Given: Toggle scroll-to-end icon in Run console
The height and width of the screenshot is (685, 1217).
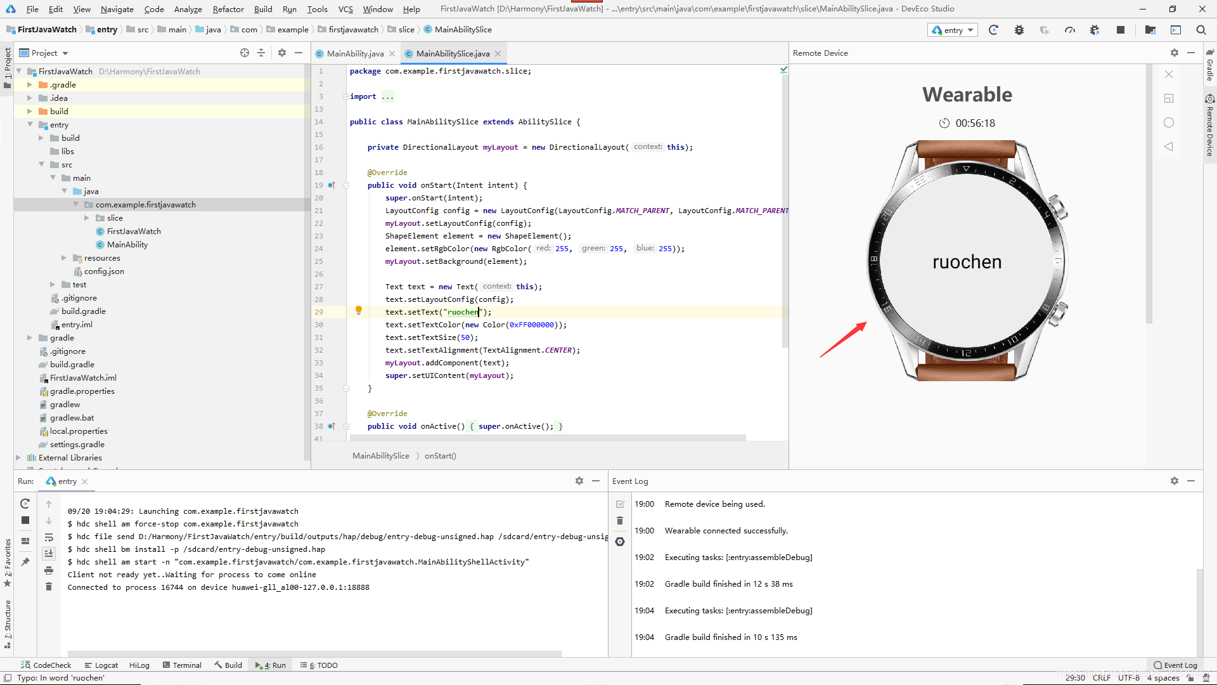Looking at the screenshot, I should pyautogui.click(x=49, y=554).
